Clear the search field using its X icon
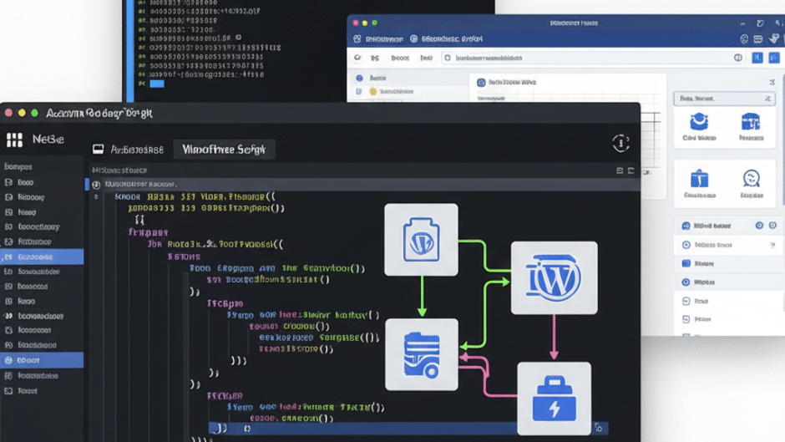This screenshot has height=442, width=785. (x=767, y=99)
